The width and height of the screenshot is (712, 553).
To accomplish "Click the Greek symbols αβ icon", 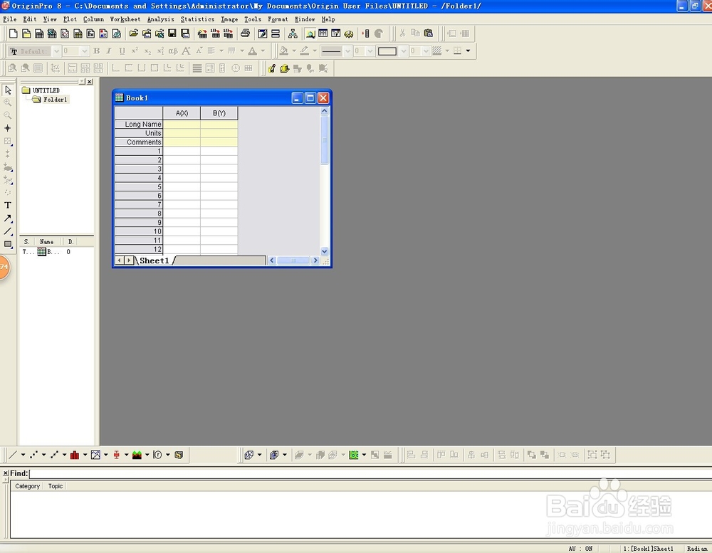I will coord(173,51).
